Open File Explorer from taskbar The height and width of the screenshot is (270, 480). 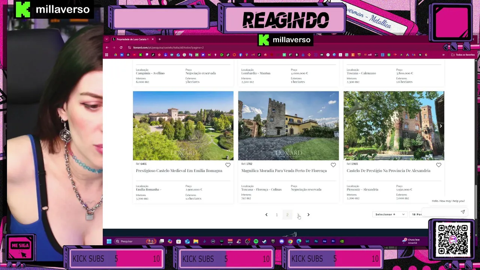pos(196,241)
